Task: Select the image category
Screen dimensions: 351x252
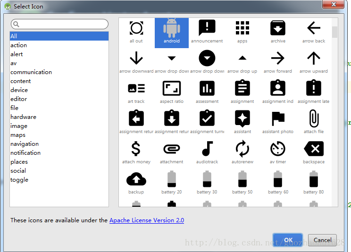Action: [x=59, y=126]
